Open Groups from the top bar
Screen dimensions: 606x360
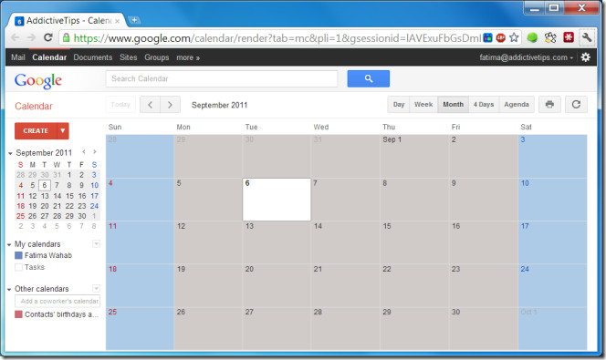click(x=157, y=57)
